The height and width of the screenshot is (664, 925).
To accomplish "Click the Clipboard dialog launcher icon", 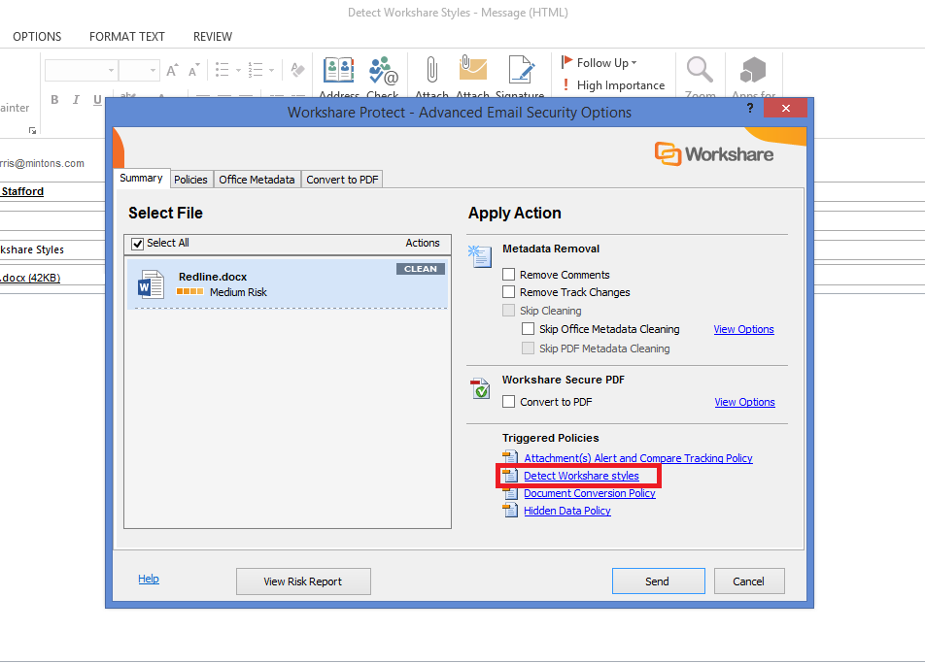I will pos(32,130).
